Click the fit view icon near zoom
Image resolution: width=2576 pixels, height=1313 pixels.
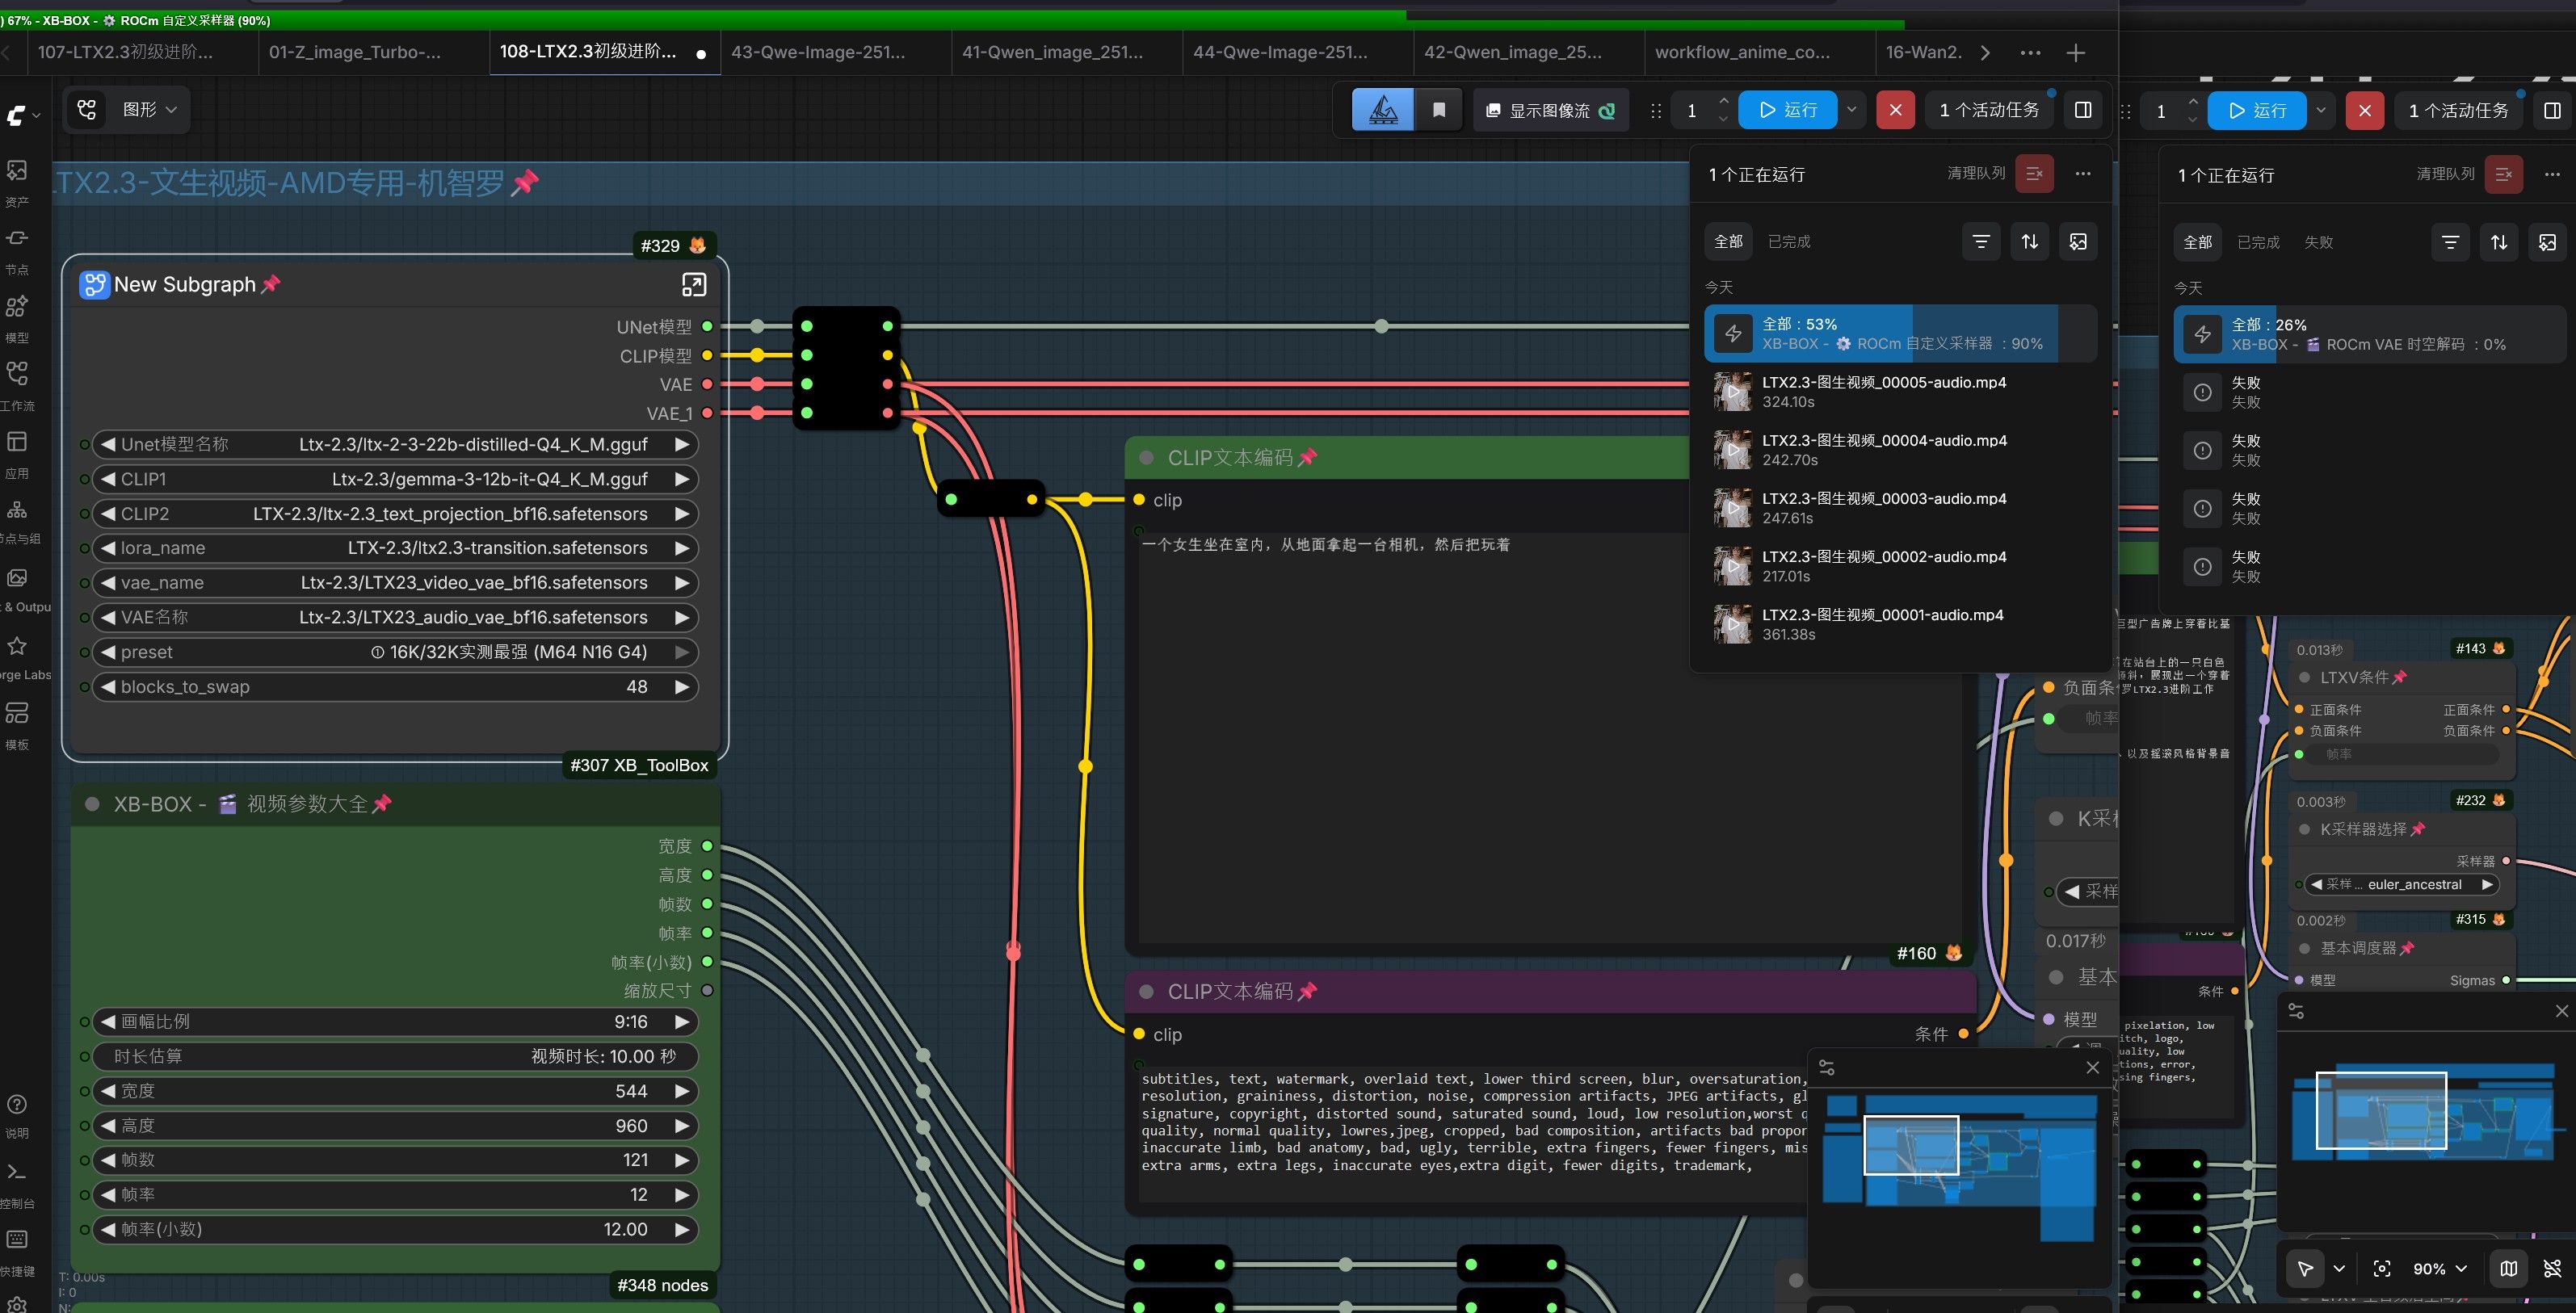coord(2382,1268)
